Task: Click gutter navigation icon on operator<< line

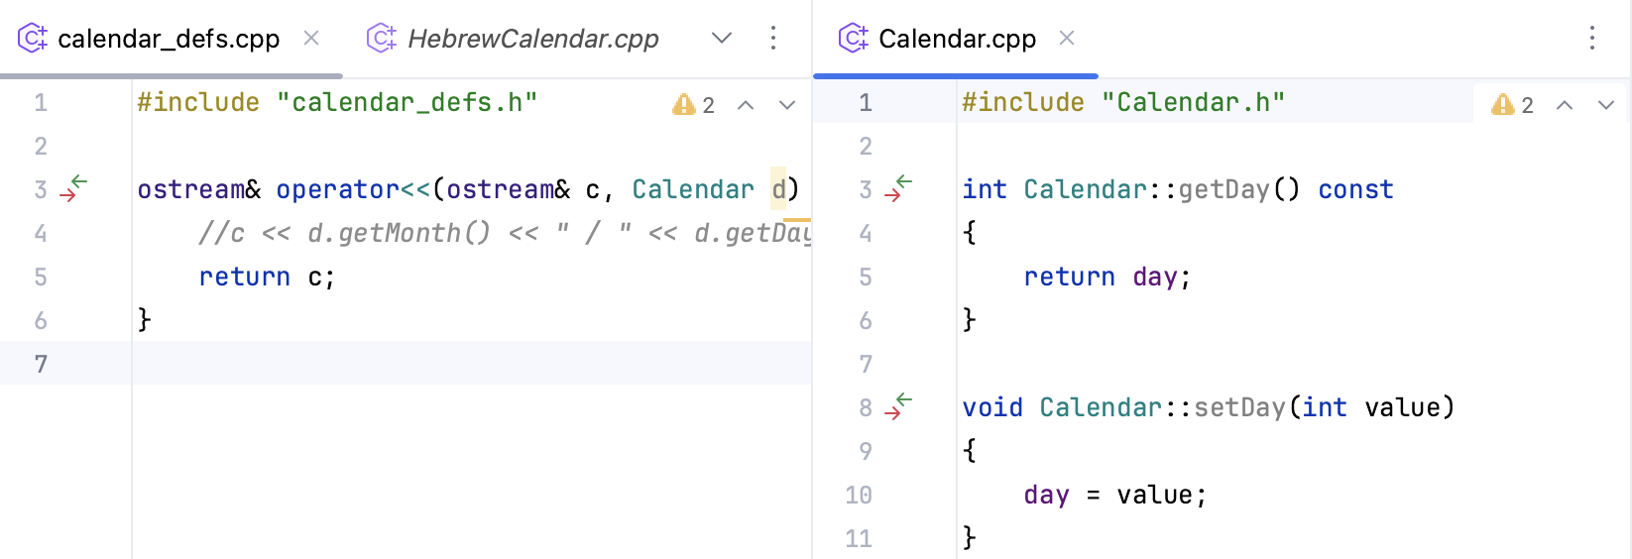Action: pos(74,188)
